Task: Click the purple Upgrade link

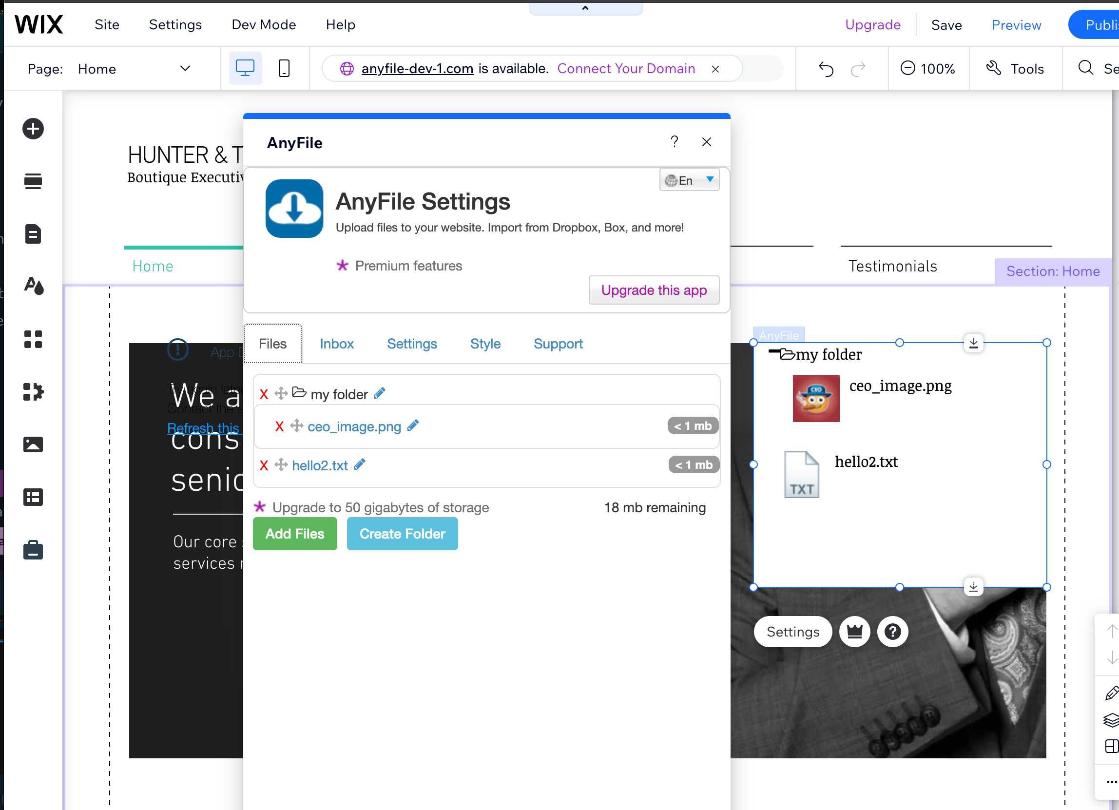Action: [x=873, y=25]
